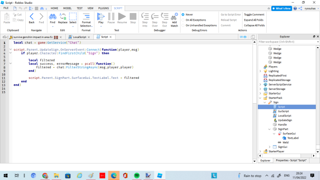Collapse the StarterPack tree node
Viewport: 320px width, 180px height.
[261, 98]
